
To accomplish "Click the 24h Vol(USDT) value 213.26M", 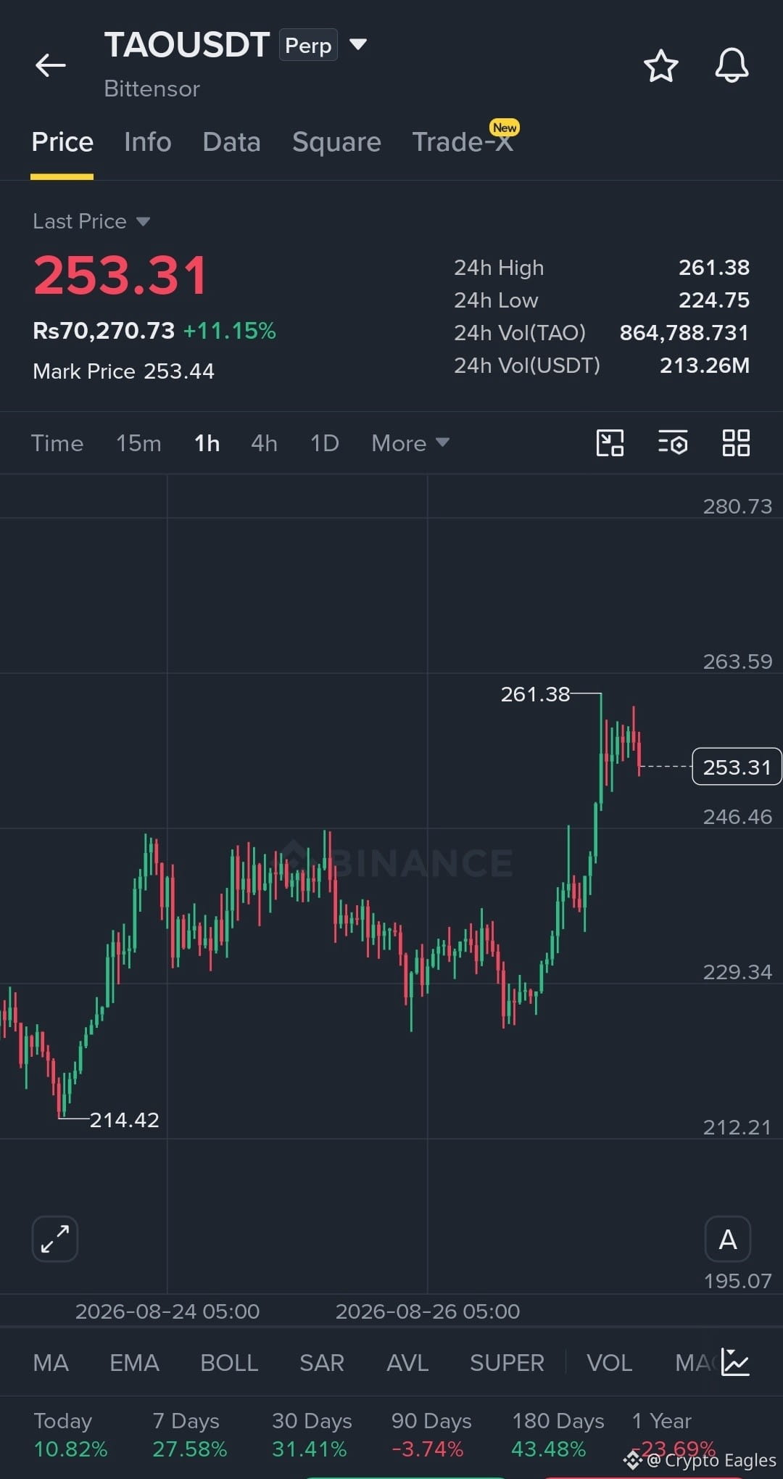I will [705, 366].
